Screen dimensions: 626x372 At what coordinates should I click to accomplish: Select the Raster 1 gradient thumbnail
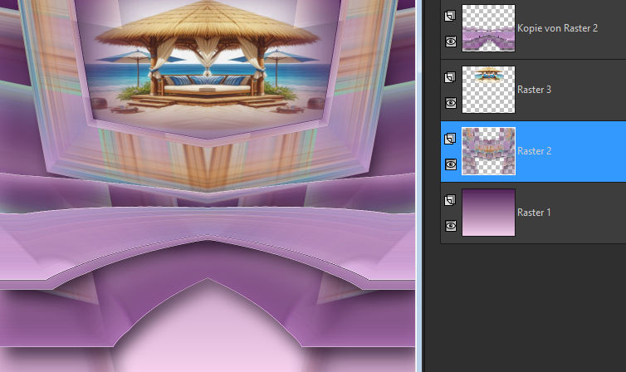488,213
